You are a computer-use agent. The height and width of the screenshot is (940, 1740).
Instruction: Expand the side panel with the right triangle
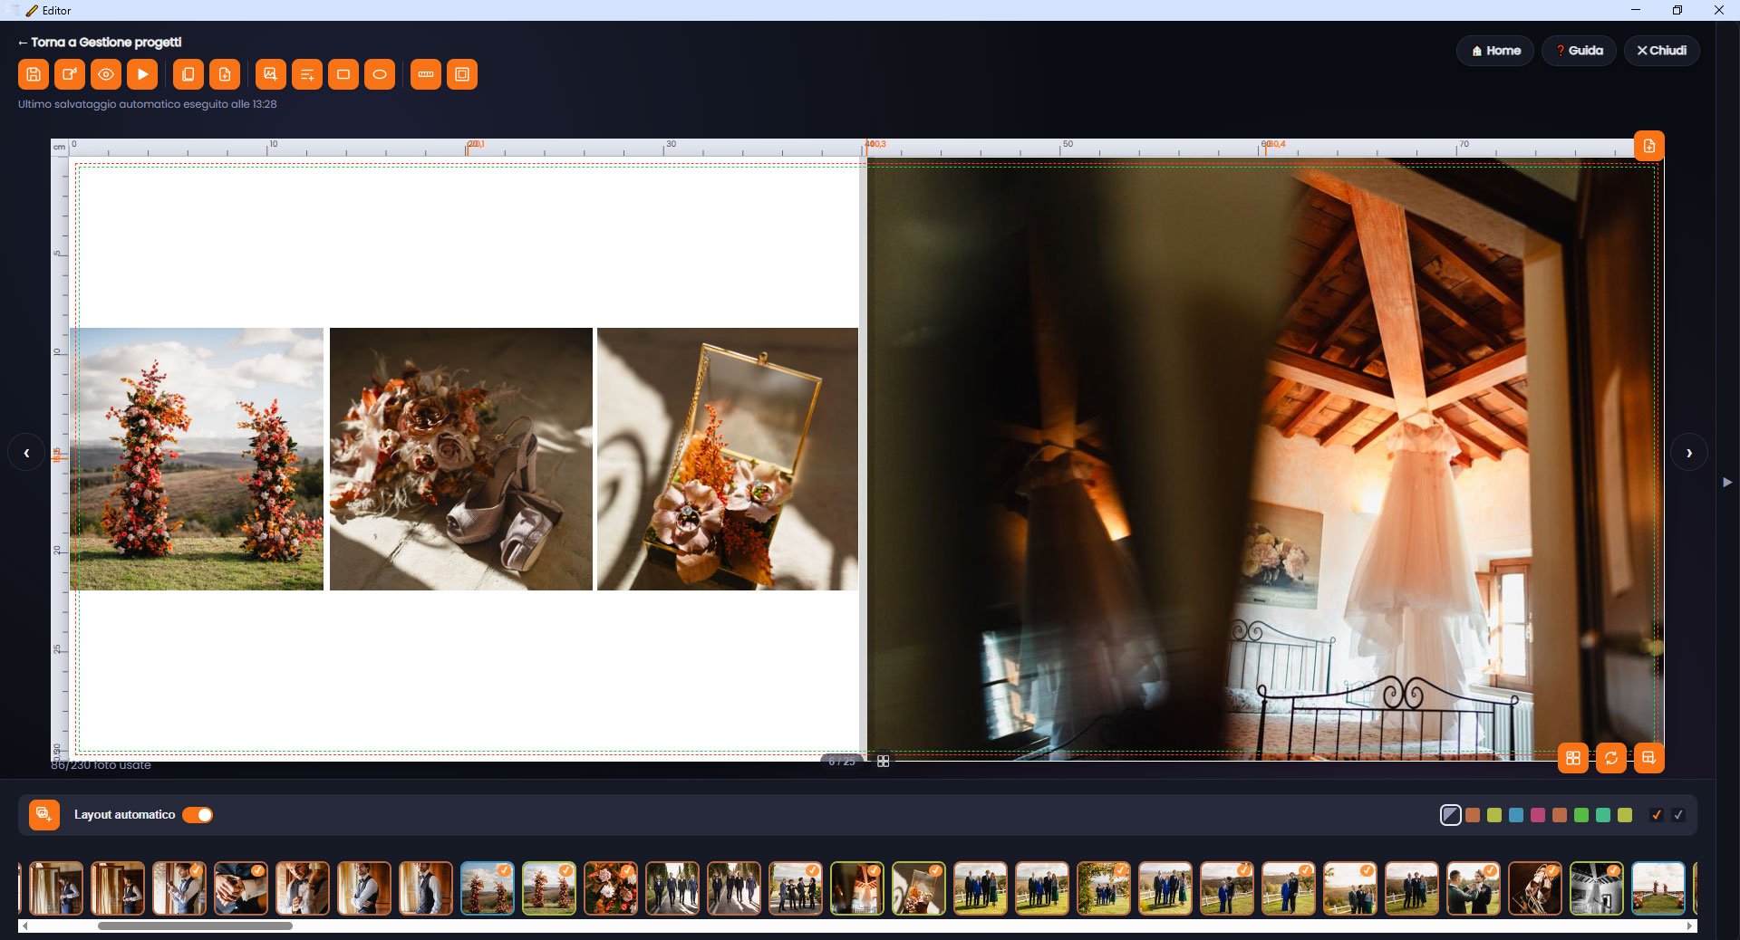tap(1727, 483)
